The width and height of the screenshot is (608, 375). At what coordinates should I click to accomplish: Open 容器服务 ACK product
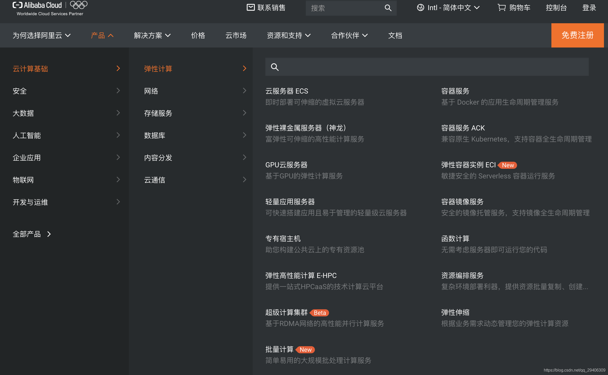463,128
